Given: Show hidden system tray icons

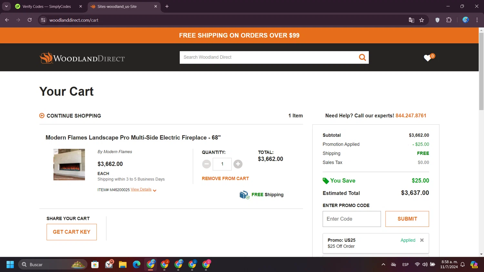Looking at the screenshot, I should (x=383, y=265).
